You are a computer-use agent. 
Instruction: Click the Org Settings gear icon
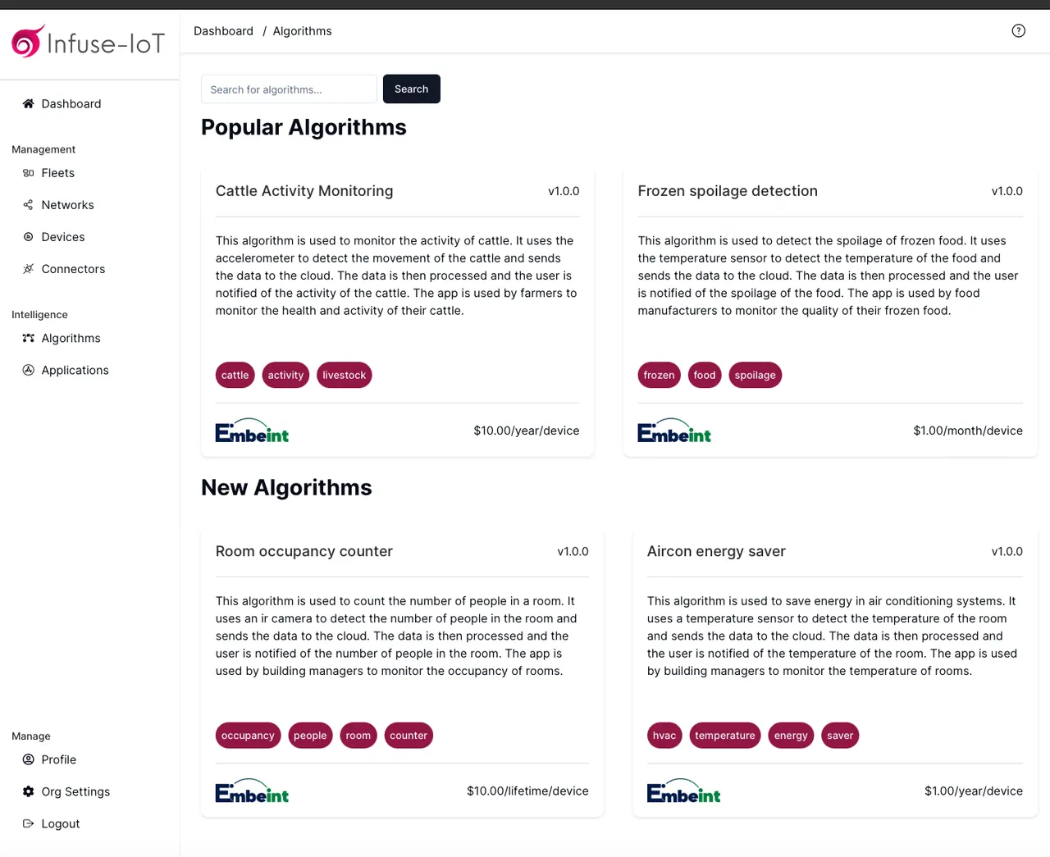point(28,791)
